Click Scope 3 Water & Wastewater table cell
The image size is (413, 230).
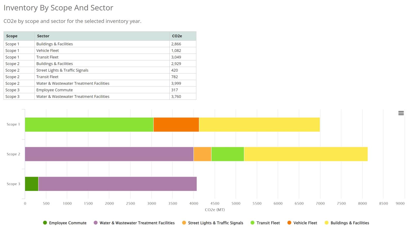(102, 96)
